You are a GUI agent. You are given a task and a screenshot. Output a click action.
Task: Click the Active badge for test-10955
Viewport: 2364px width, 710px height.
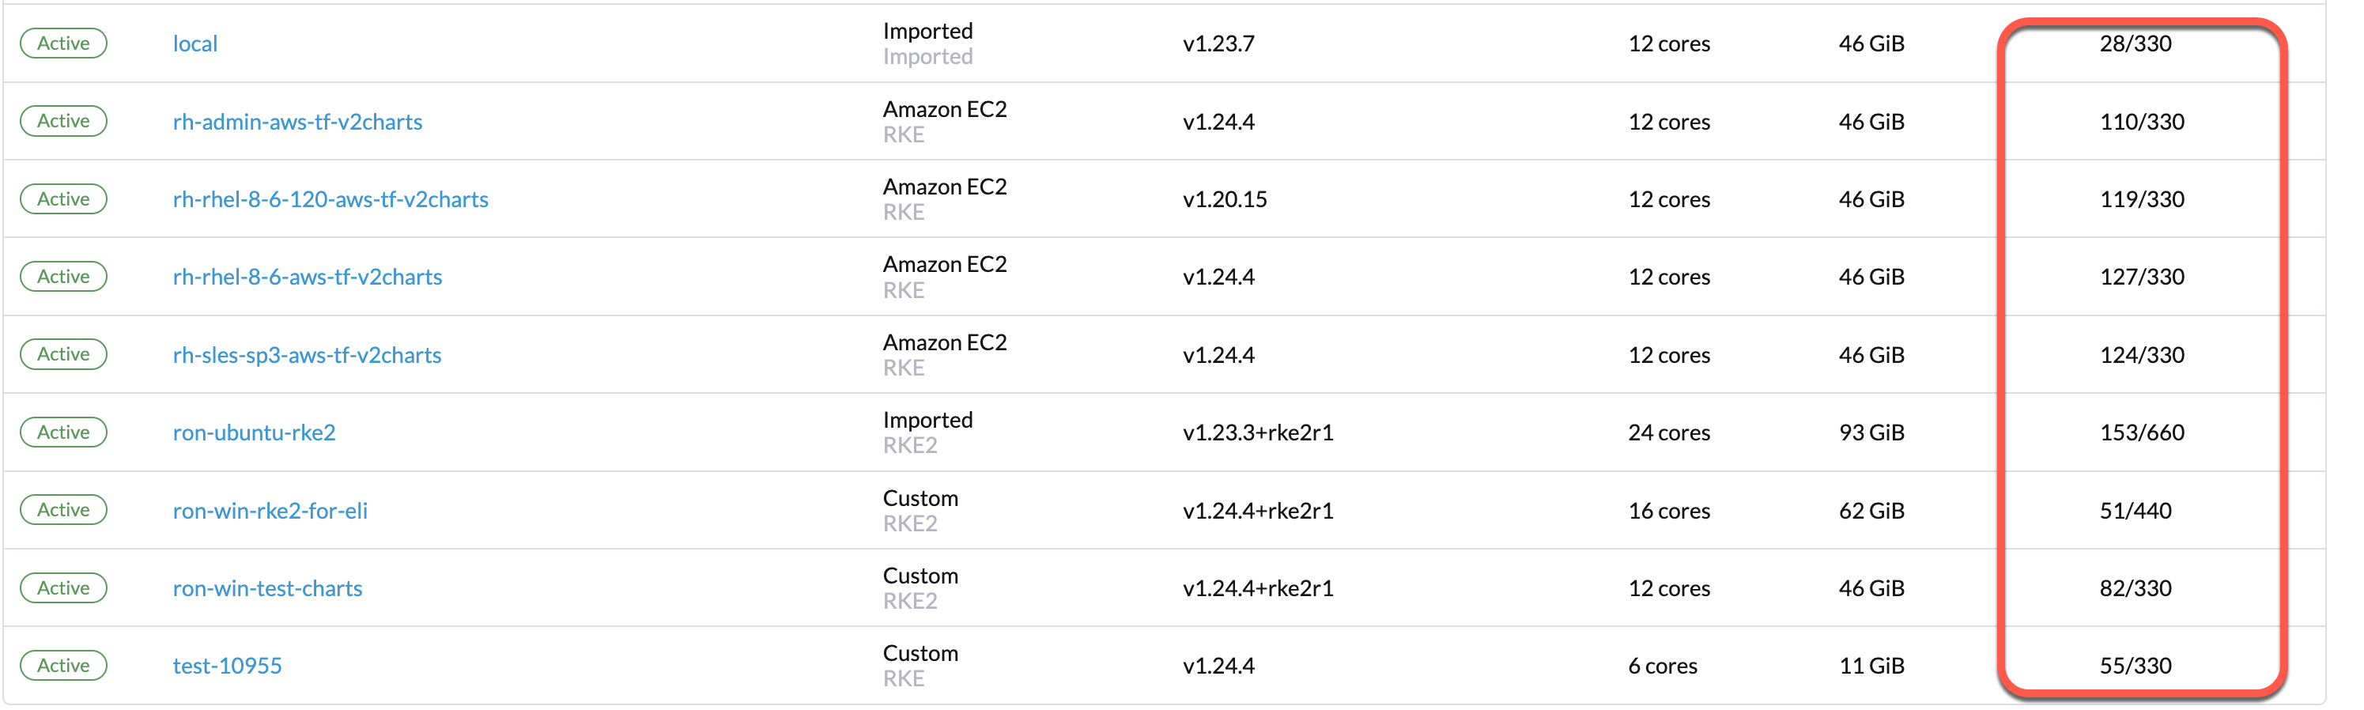point(62,665)
